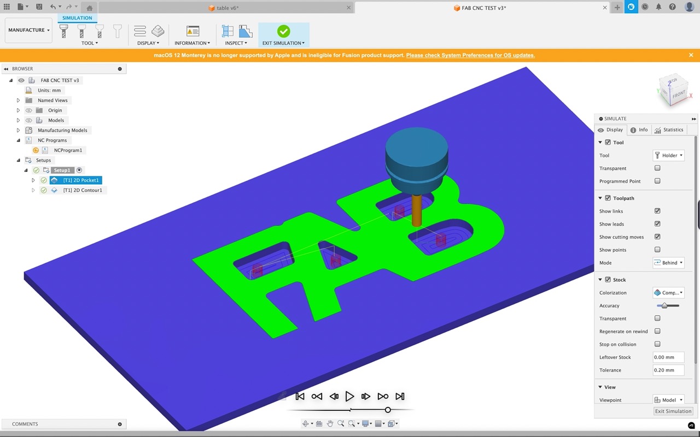Click the toolpath lines icon in DISPLAY group
Screen dimensions: 700x437
click(x=140, y=31)
